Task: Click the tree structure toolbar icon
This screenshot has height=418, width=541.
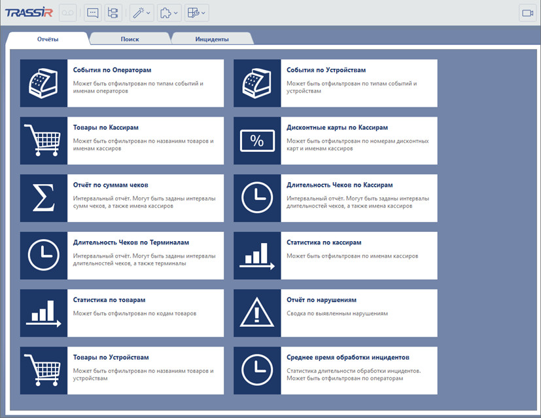Action: [x=113, y=12]
